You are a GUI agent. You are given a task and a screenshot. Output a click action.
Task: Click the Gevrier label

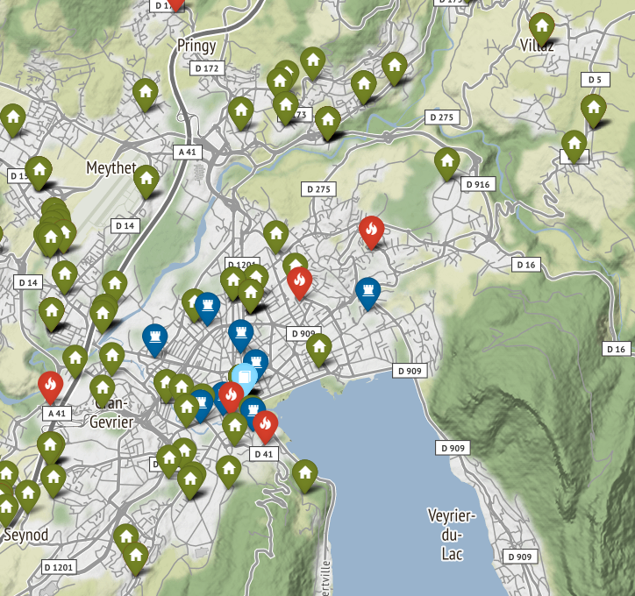(x=111, y=422)
